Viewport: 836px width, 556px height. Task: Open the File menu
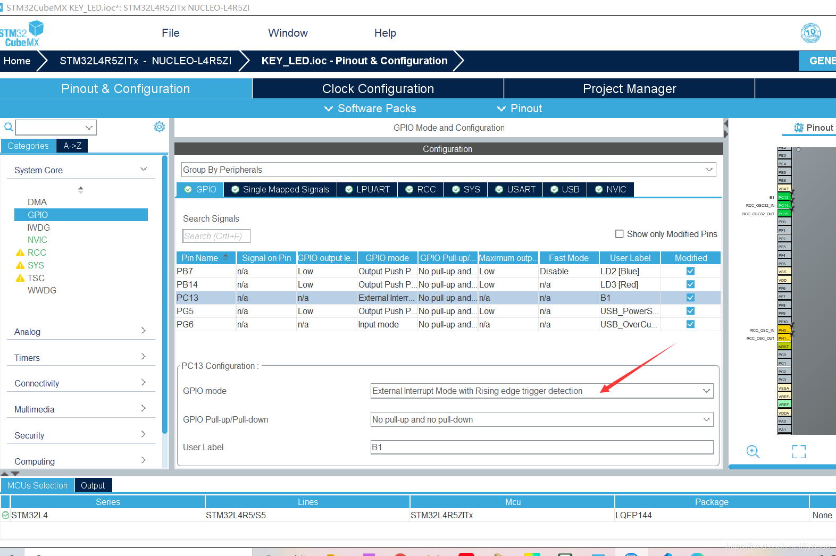tap(171, 33)
